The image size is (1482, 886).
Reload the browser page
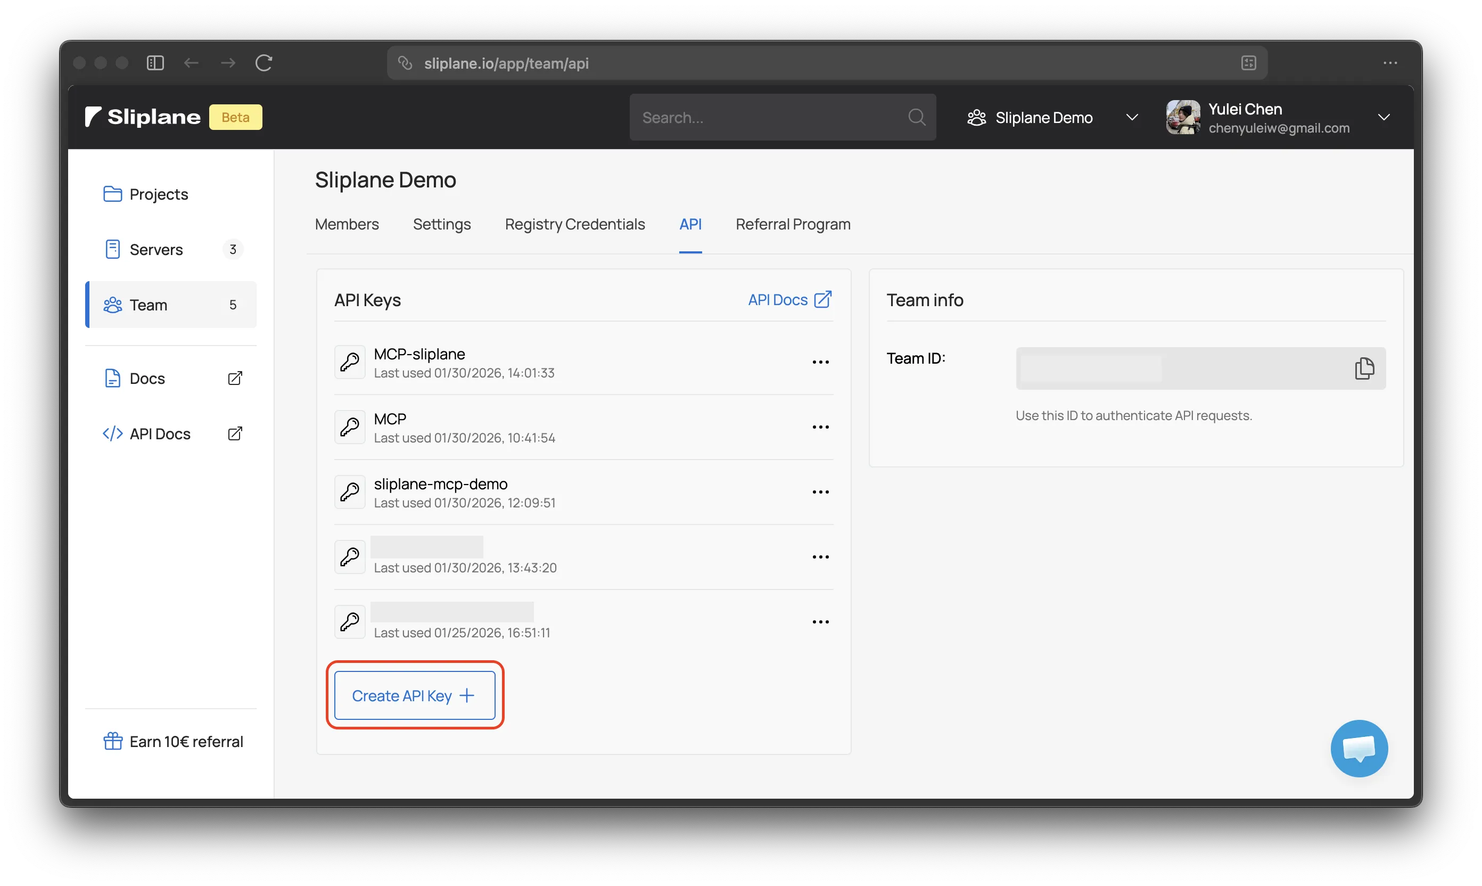[x=264, y=63]
